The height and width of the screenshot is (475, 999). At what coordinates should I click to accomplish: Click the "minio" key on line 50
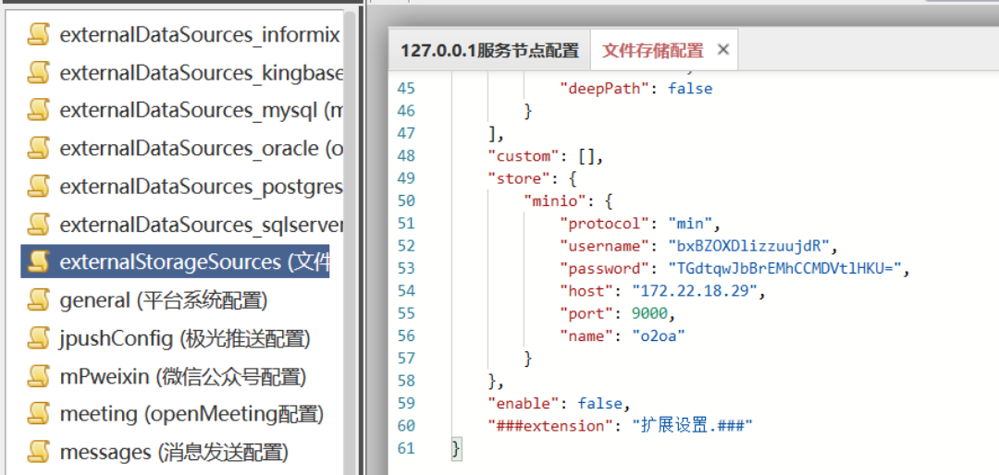coord(555,201)
